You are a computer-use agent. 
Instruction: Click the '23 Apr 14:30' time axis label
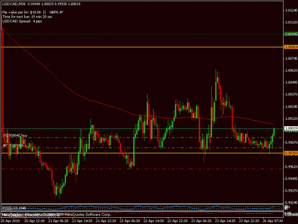(x=225, y=221)
